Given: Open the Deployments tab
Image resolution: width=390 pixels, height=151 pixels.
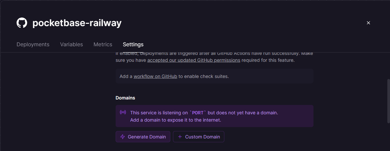Looking at the screenshot, I should (x=33, y=44).
